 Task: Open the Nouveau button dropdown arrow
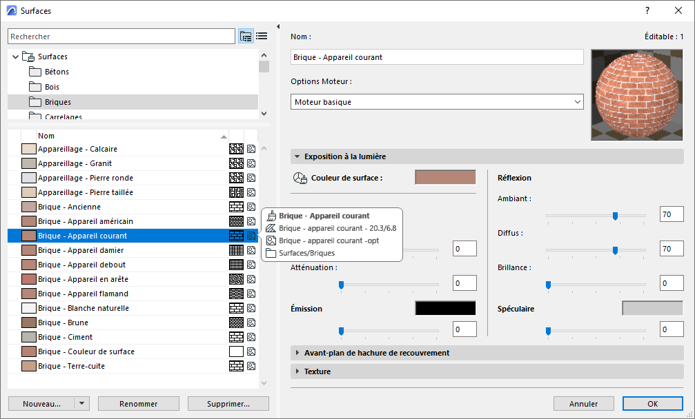pyautogui.click(x=82, y=404)
